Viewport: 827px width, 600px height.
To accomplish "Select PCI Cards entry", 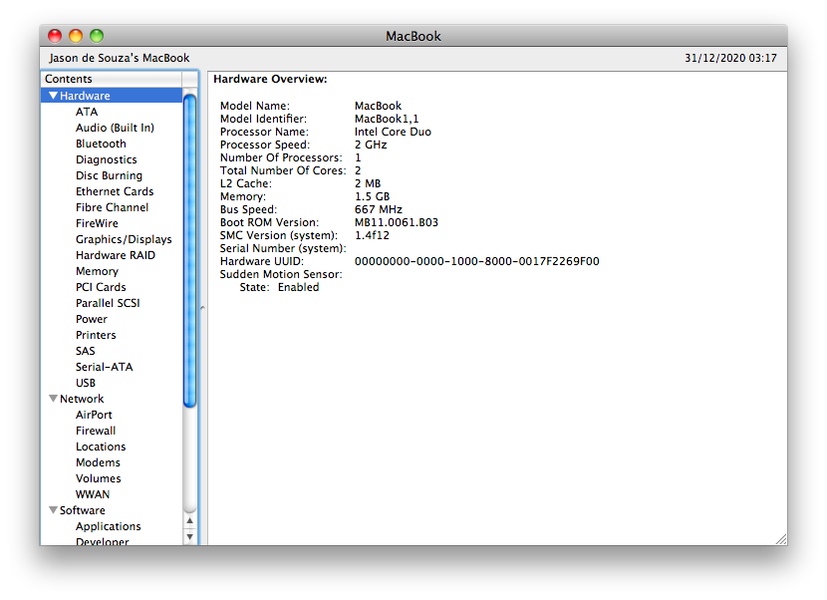I will (101, 287).
